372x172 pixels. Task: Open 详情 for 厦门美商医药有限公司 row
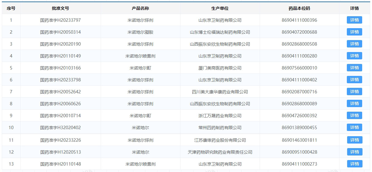point(355,68)
